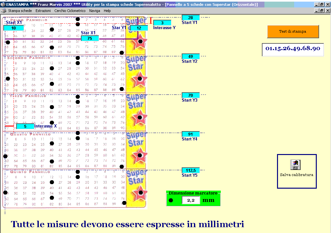Click the mm unit label
The height and width of the screenshot is (233, 331).
[x=208, y=200]
